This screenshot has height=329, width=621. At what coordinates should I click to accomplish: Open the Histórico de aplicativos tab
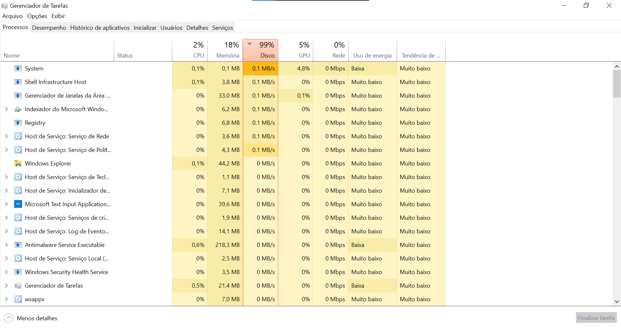(100, 28)
